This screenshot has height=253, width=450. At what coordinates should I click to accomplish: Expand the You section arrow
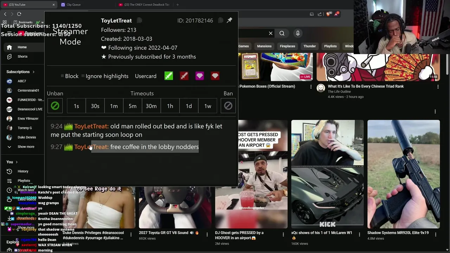[x=17, y=162]
